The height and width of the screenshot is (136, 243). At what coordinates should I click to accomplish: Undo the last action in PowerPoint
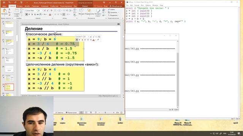(9, 3)
